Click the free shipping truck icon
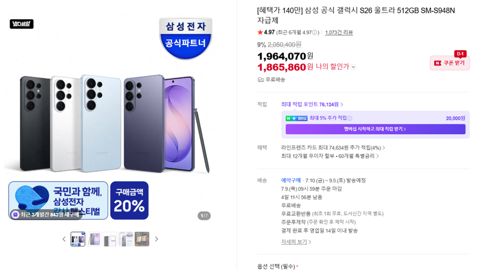This screenshot has width=483, height=270. pos(261,80)
